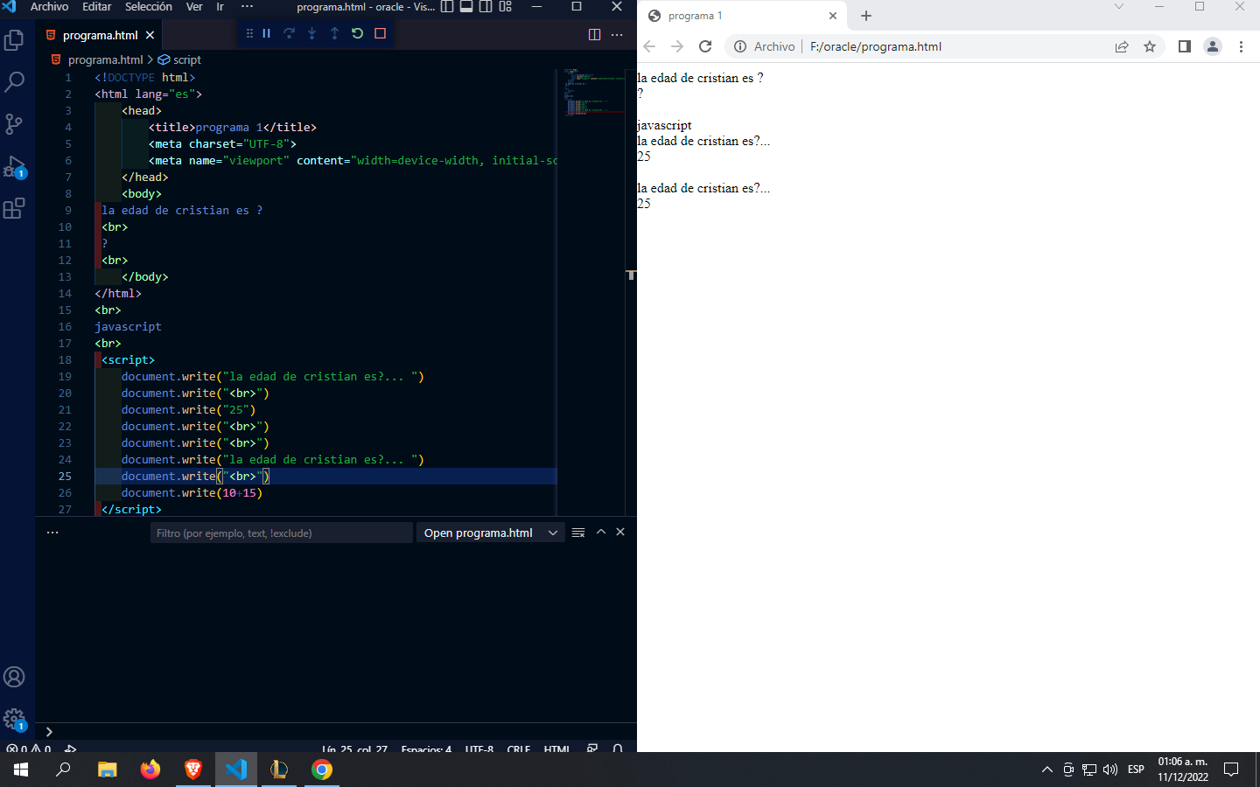Screen dimensions: 1260x787
Task: Toggle the primary side bar layout
Action: click(x=447, y=7)
